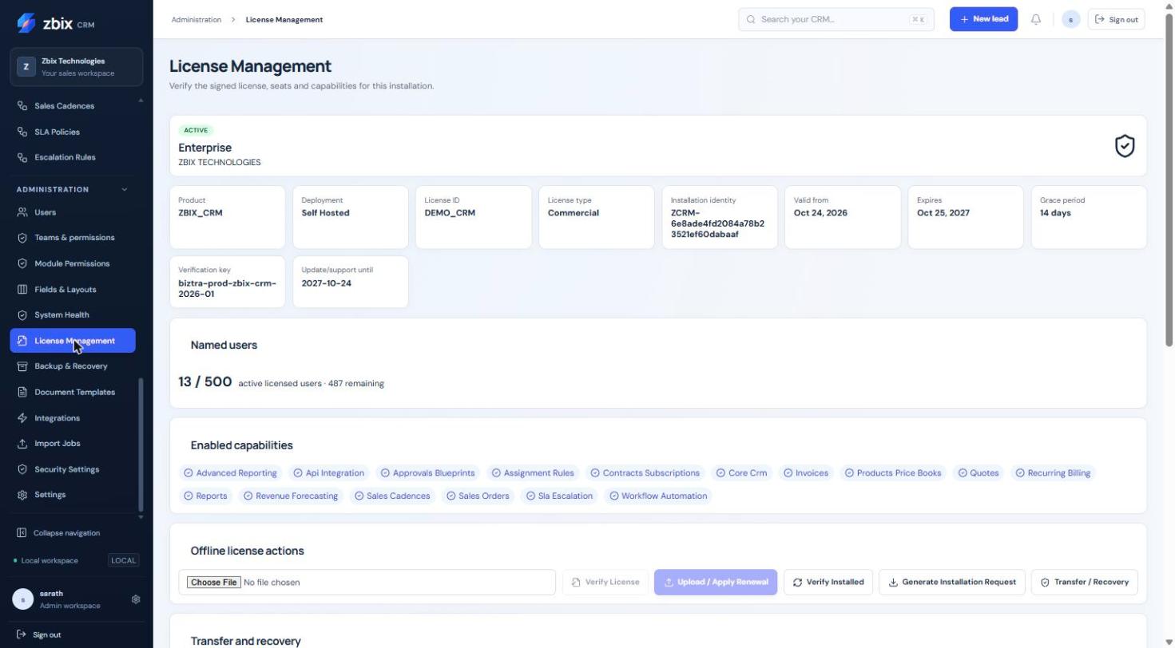Click the Fields & Layouts icon

pos(22,290)
